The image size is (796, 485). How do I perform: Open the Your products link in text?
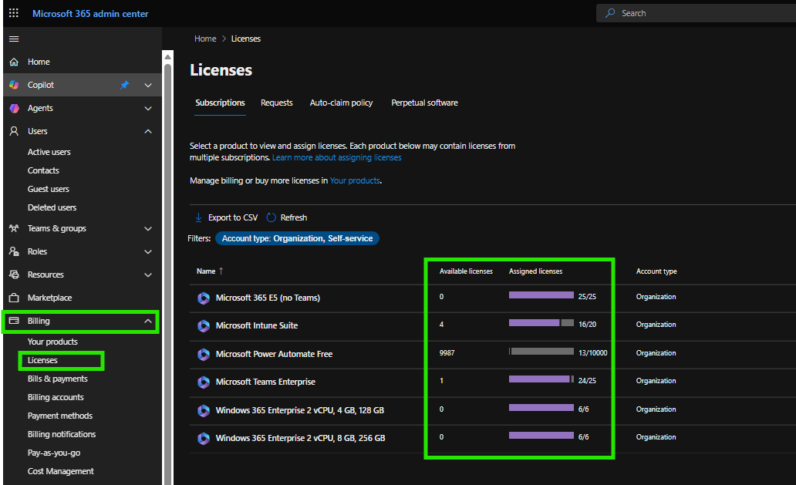pos(355,180)
